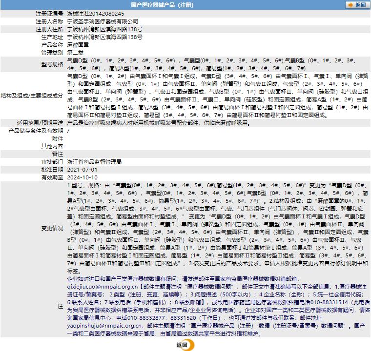Click the label 有效期至
Screen dimensions: 371x351
coord(52,177)
